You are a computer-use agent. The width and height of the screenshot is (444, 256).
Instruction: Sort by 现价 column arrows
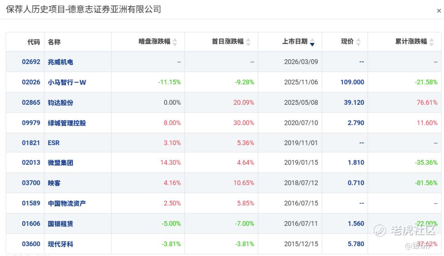pyautogui.click(x=358, y=42)
